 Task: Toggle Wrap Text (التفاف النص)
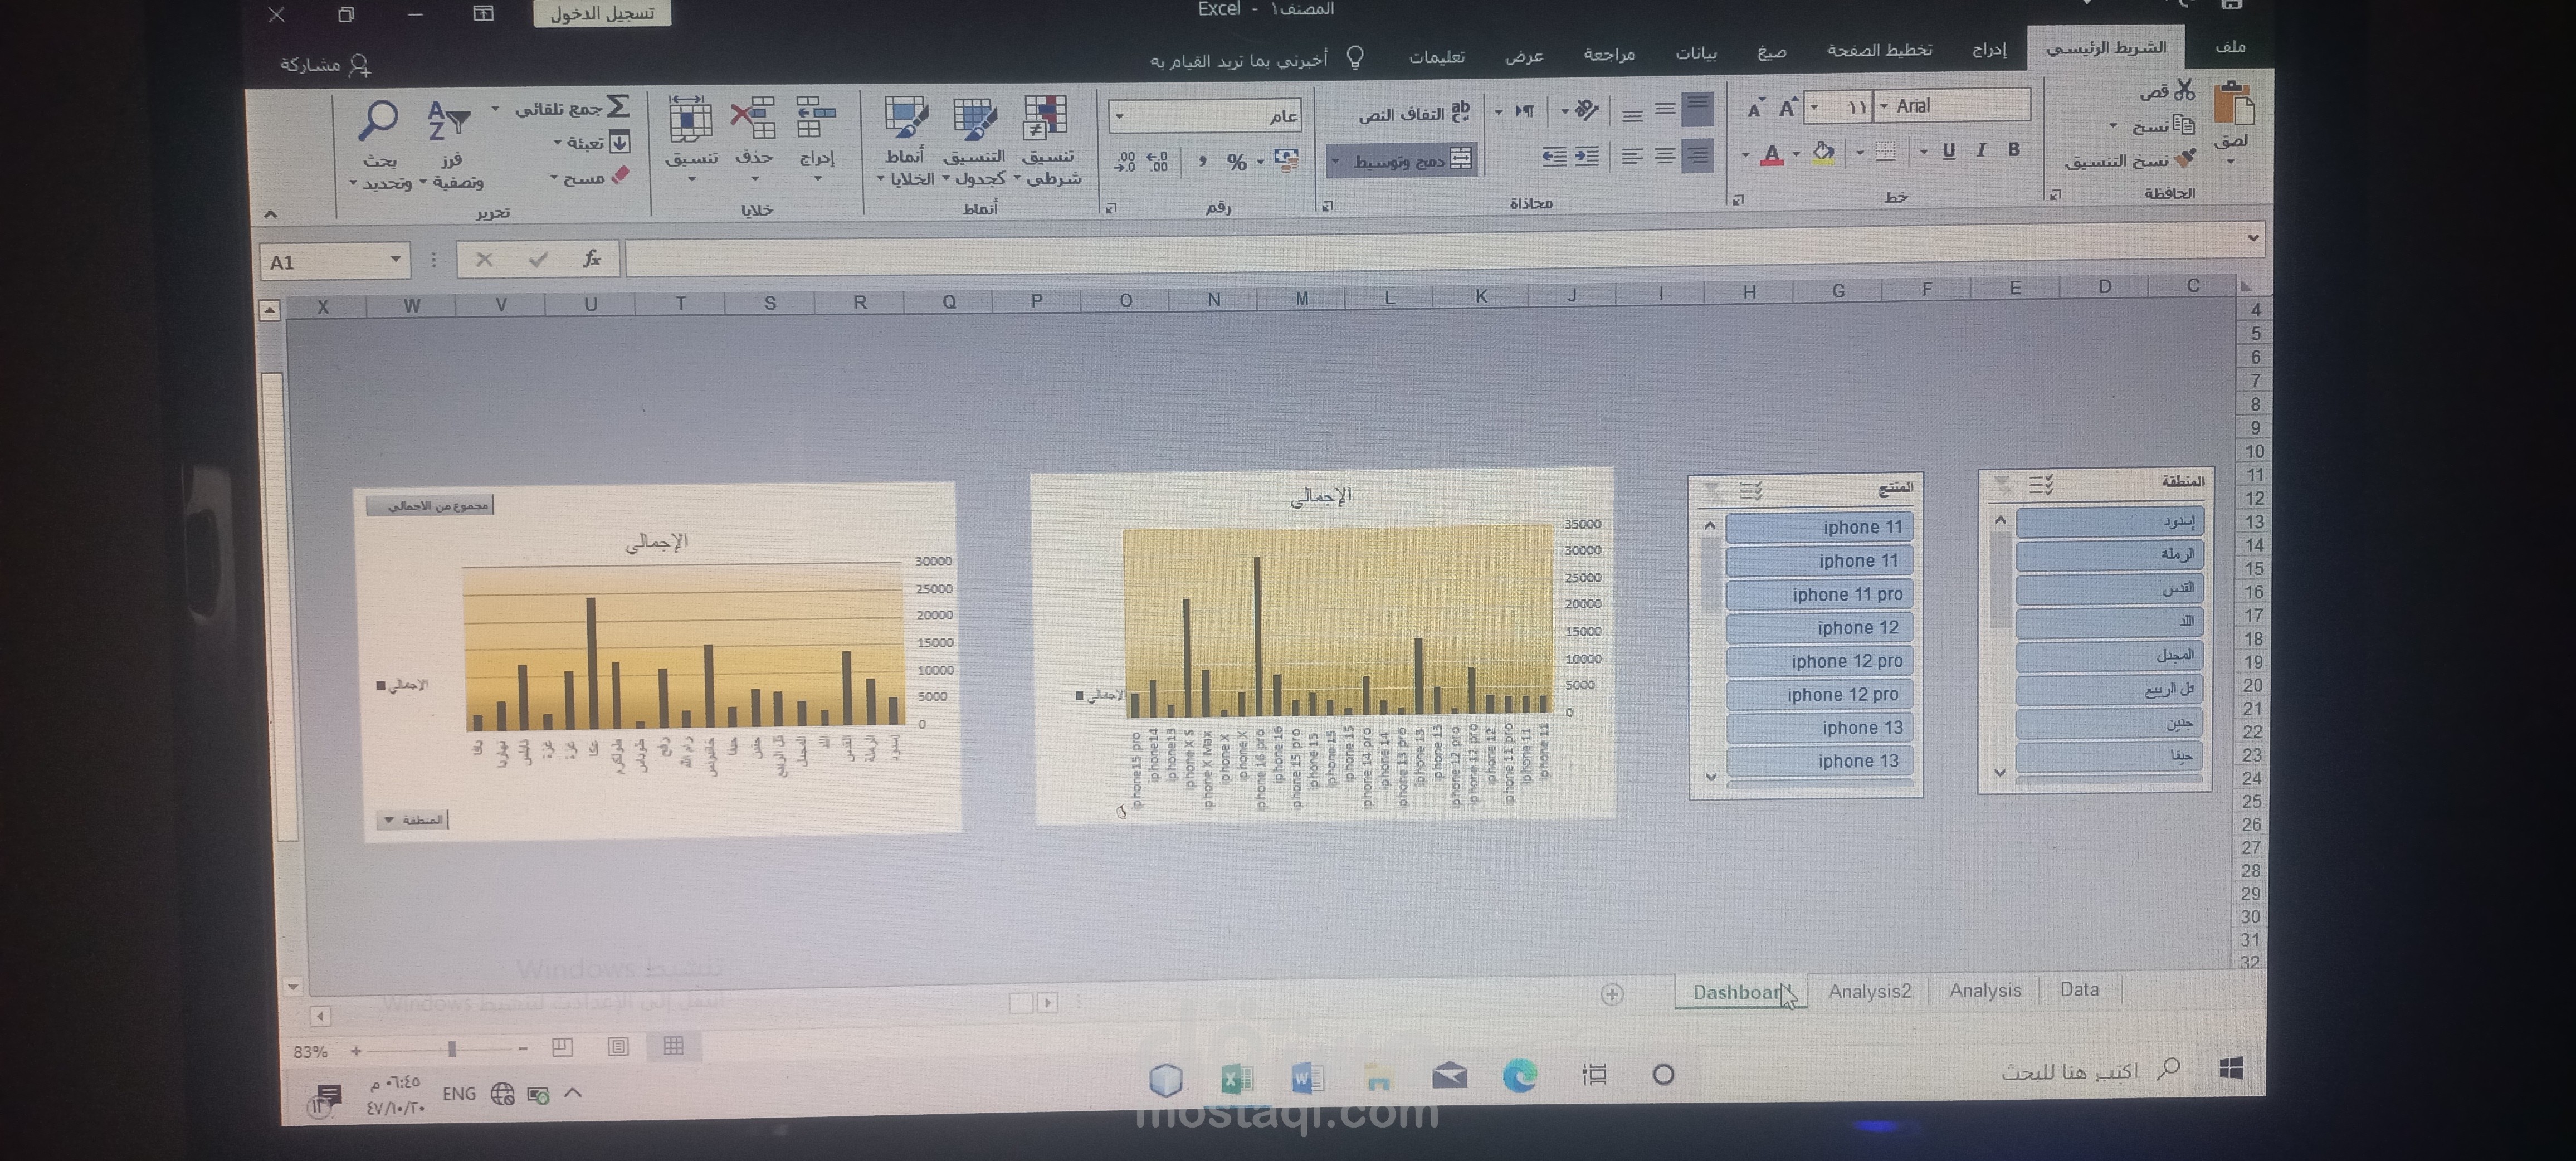tap(1414, 113)
